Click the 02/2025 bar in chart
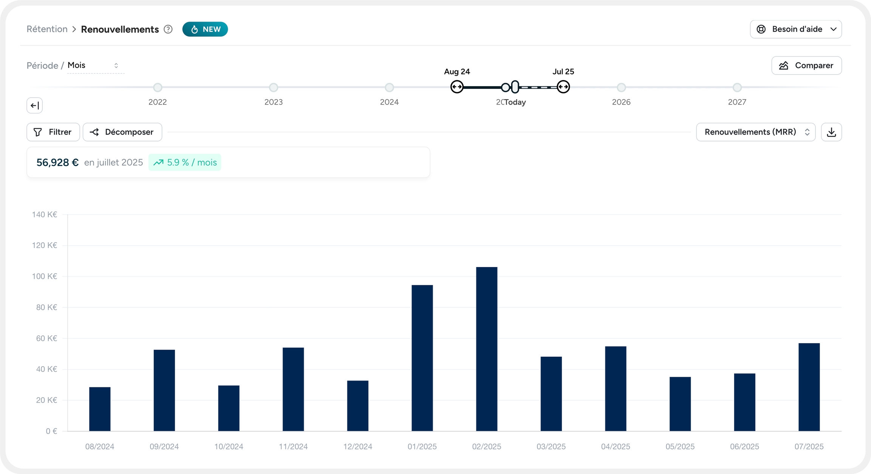 (487, 349)
